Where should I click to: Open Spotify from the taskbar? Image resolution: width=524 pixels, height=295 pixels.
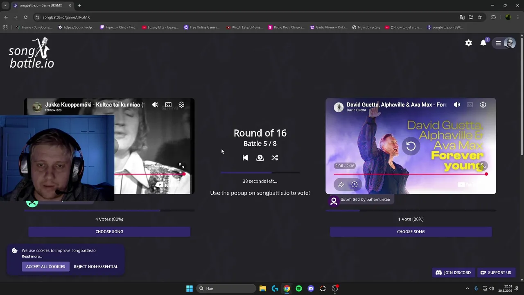[x=299, y=288]
